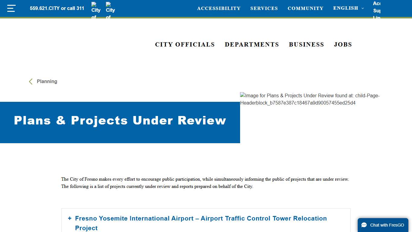The image size is (412, 232).
Task: Click the second City of Fresno logo icon
Action: click(x=110, y=8)
